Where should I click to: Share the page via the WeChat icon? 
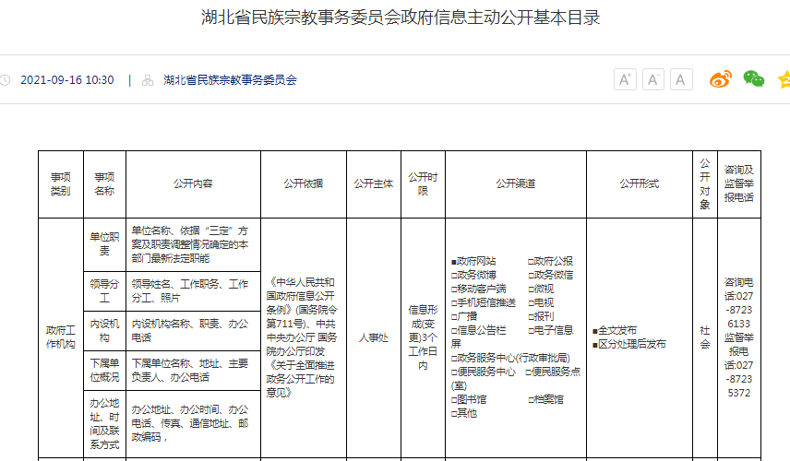click(x=754, y=79)
